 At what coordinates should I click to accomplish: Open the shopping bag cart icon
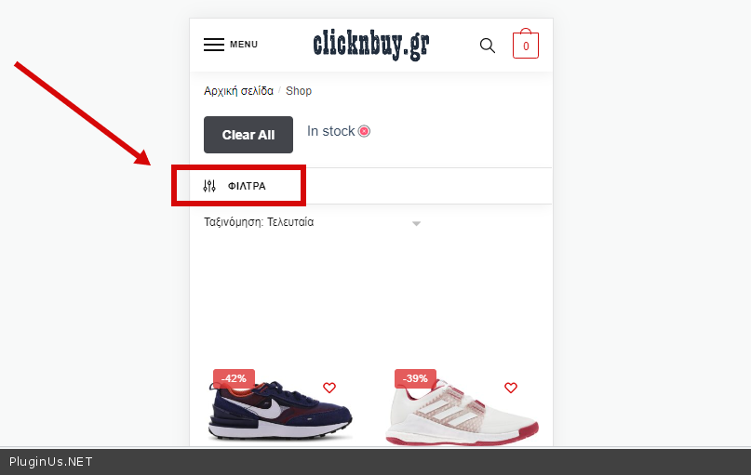(x=526, y=44)
